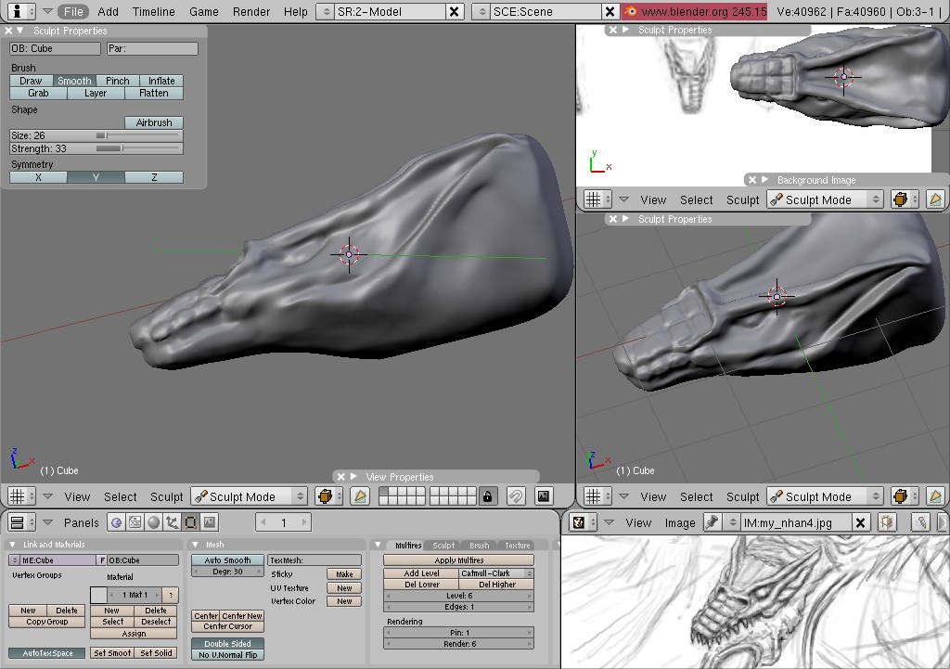Screen dimensions: 950x669
Task: Enable texture painting pencil icon in image editor
Action: [921, 522]
